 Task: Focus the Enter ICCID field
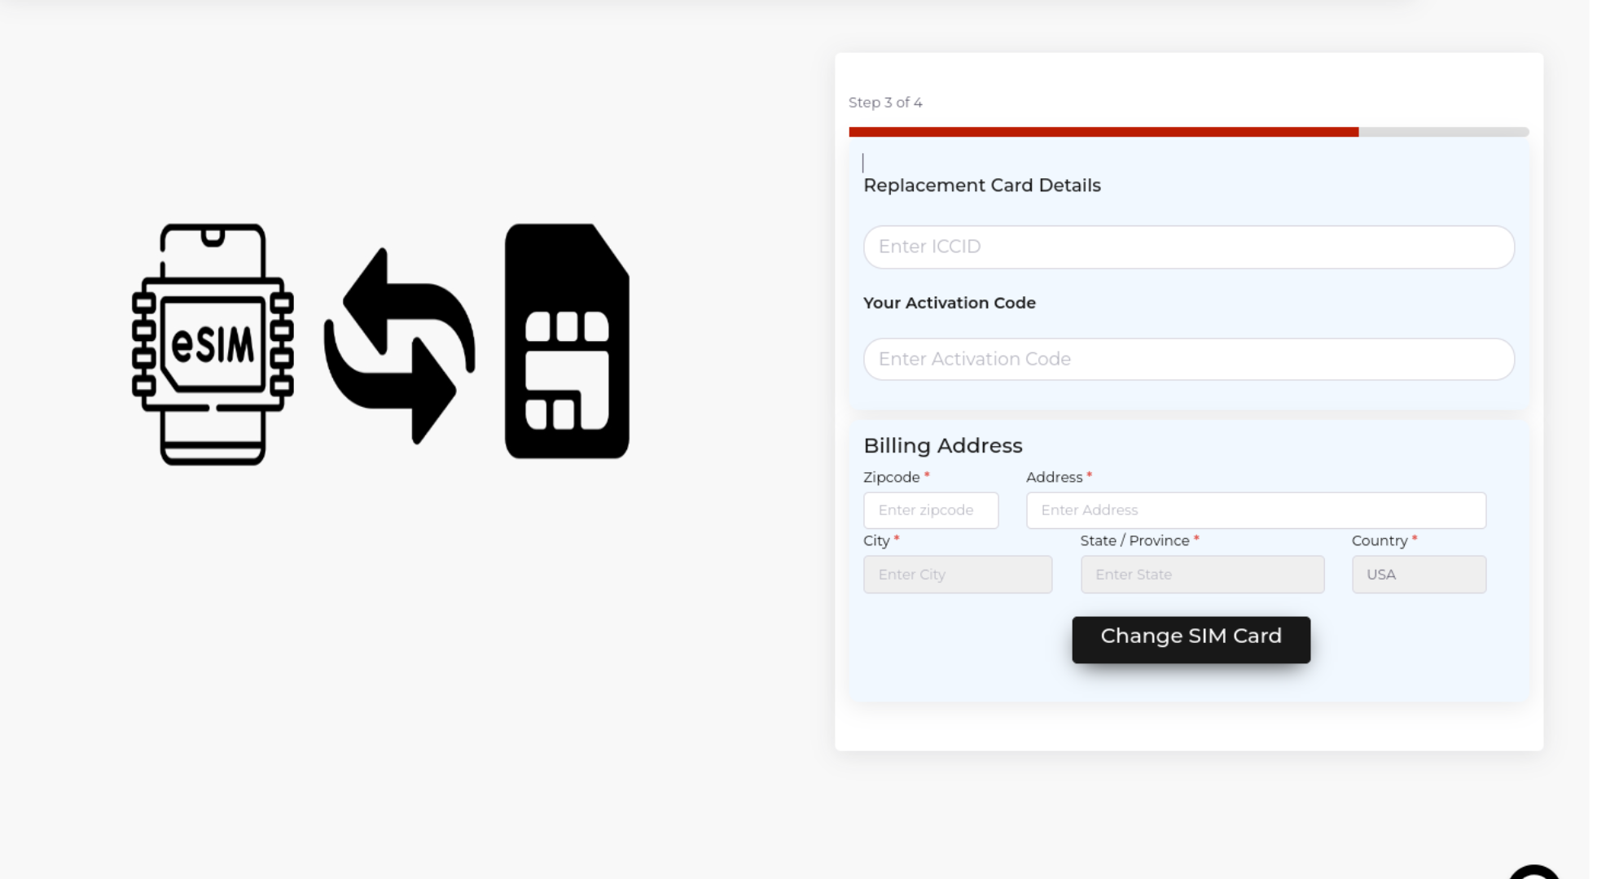click(x=1188, y=247)
